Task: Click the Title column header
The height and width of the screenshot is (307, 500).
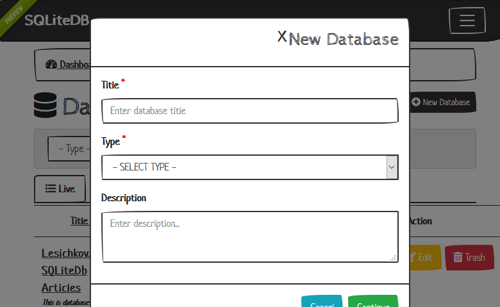Action: [x=79, y=221]
